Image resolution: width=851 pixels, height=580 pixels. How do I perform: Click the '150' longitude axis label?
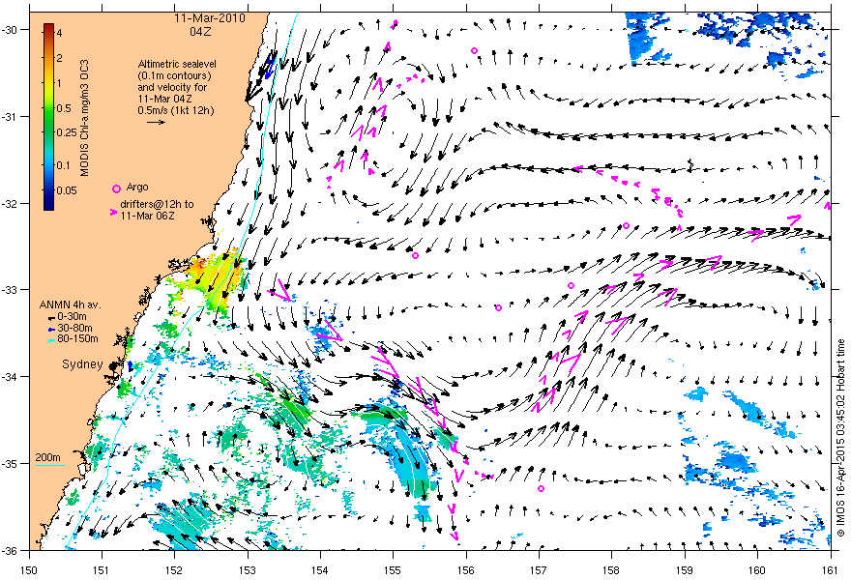coord(28,570)
